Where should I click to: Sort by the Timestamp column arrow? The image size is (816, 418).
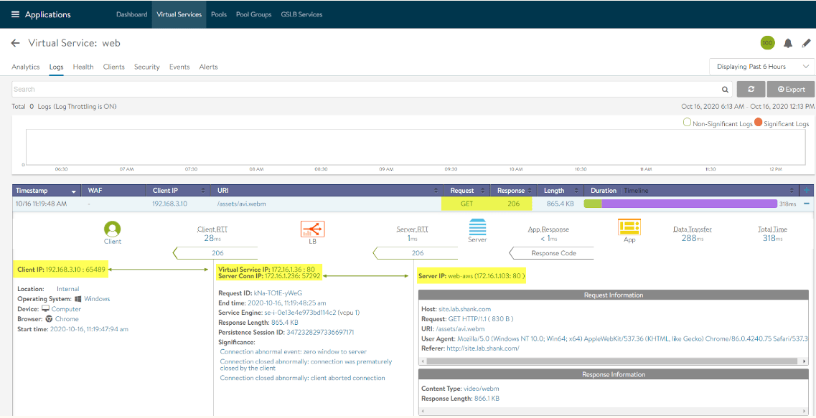click(74, 191)
